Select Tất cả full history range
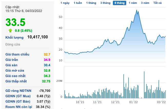 (158, 3)
